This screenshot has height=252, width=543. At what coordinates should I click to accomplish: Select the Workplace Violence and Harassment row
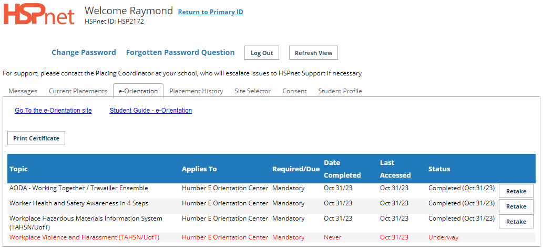click(271, 237)
